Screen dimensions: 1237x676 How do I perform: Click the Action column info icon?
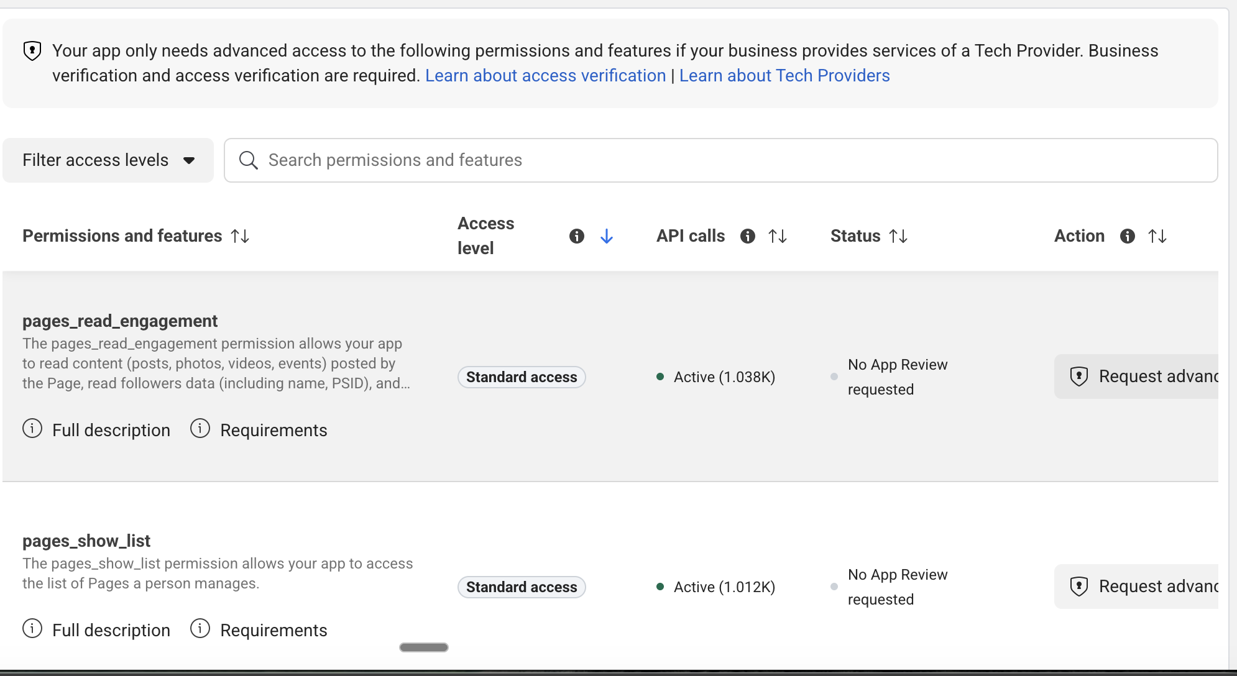pos(1128,236)
